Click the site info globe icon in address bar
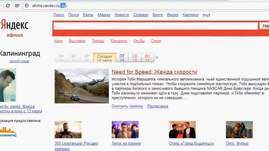 26,5
